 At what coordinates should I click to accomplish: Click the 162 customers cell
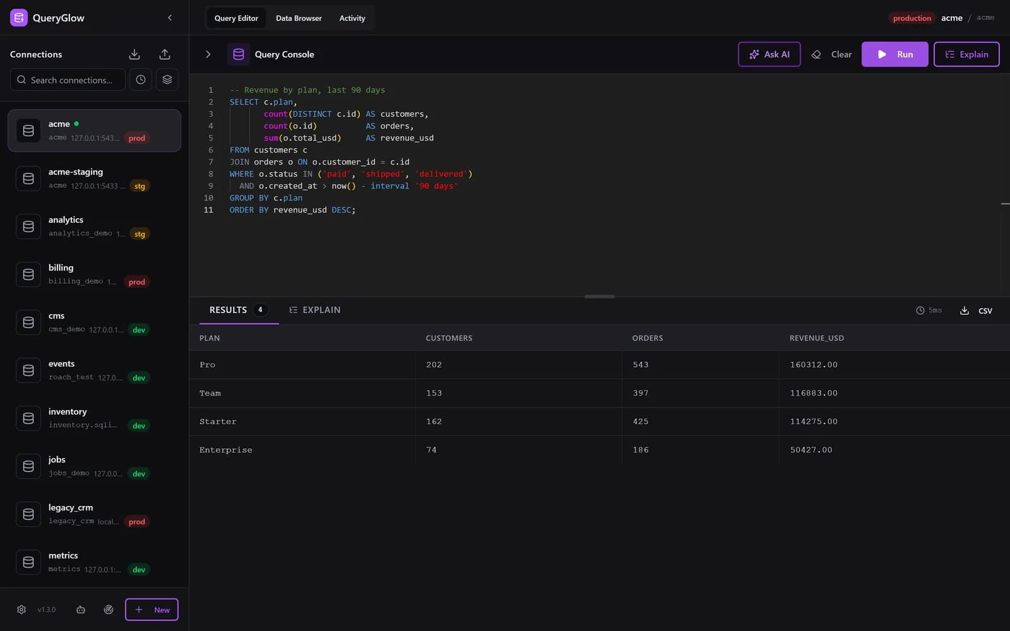pos(518,422)
